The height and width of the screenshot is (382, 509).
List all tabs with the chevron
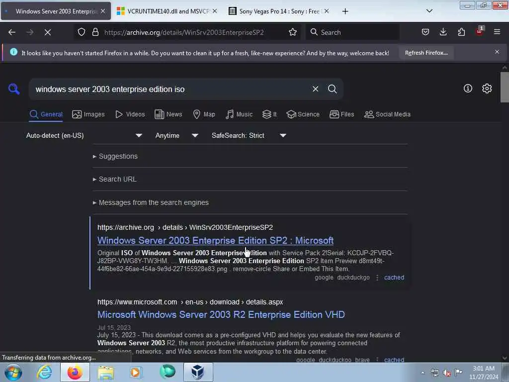(x=429, y=11)
